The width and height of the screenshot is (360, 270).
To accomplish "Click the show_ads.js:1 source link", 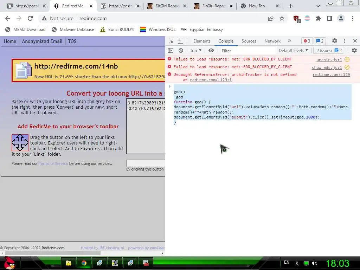I will point(327,67).
